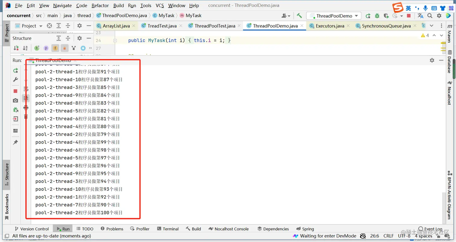
Task: Toggle Sort by Visibility in Structure
Action: click(x=16, y=48)
